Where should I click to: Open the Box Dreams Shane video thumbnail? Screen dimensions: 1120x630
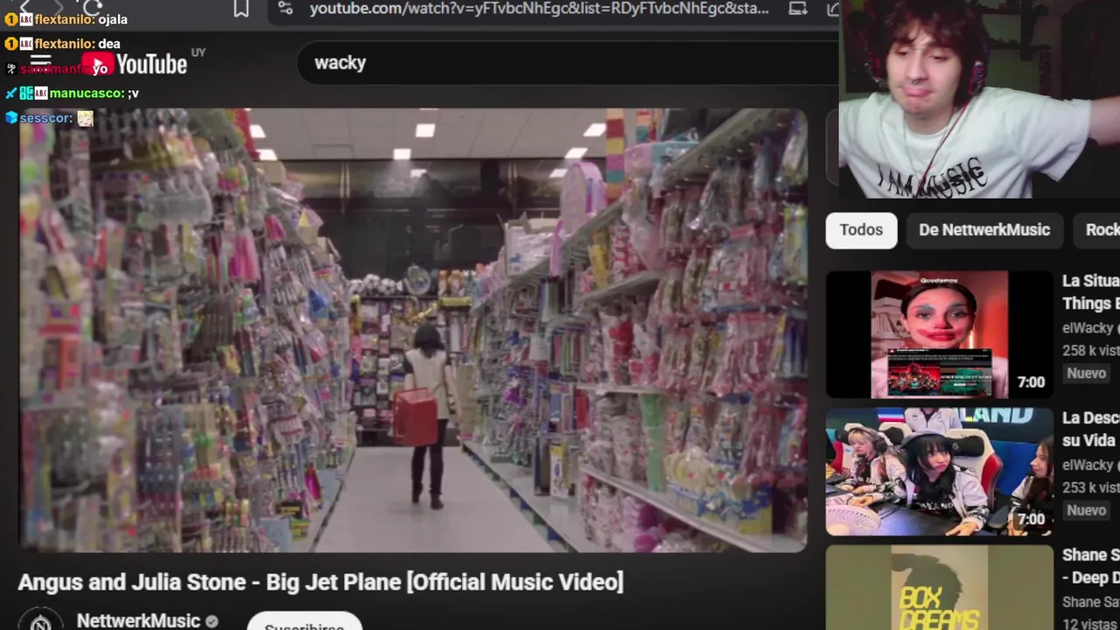[x=940, y=588]
